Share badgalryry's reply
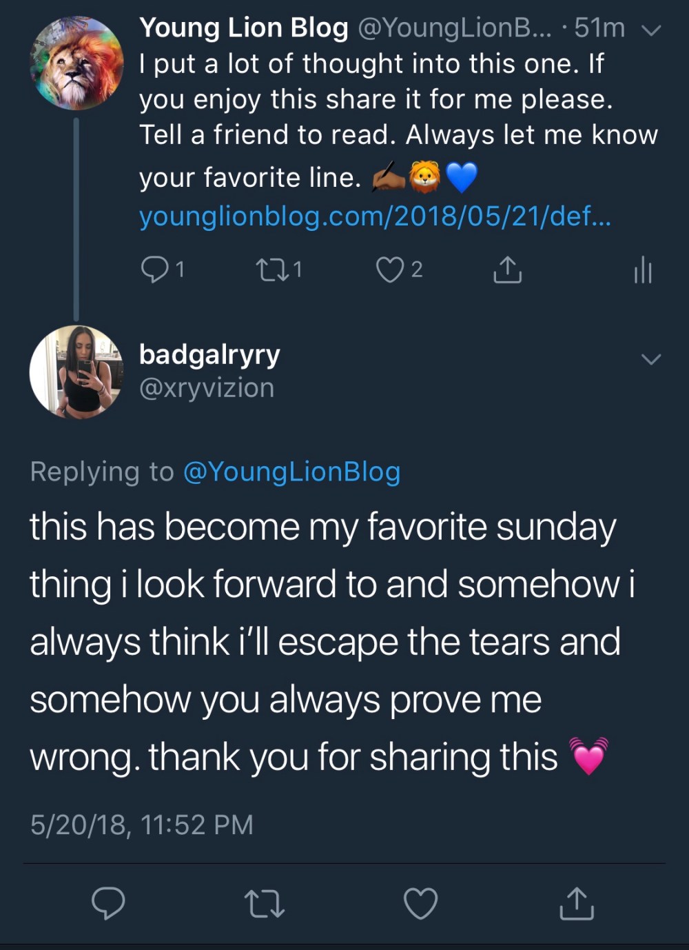689x950 pixels. pos(577,903)
